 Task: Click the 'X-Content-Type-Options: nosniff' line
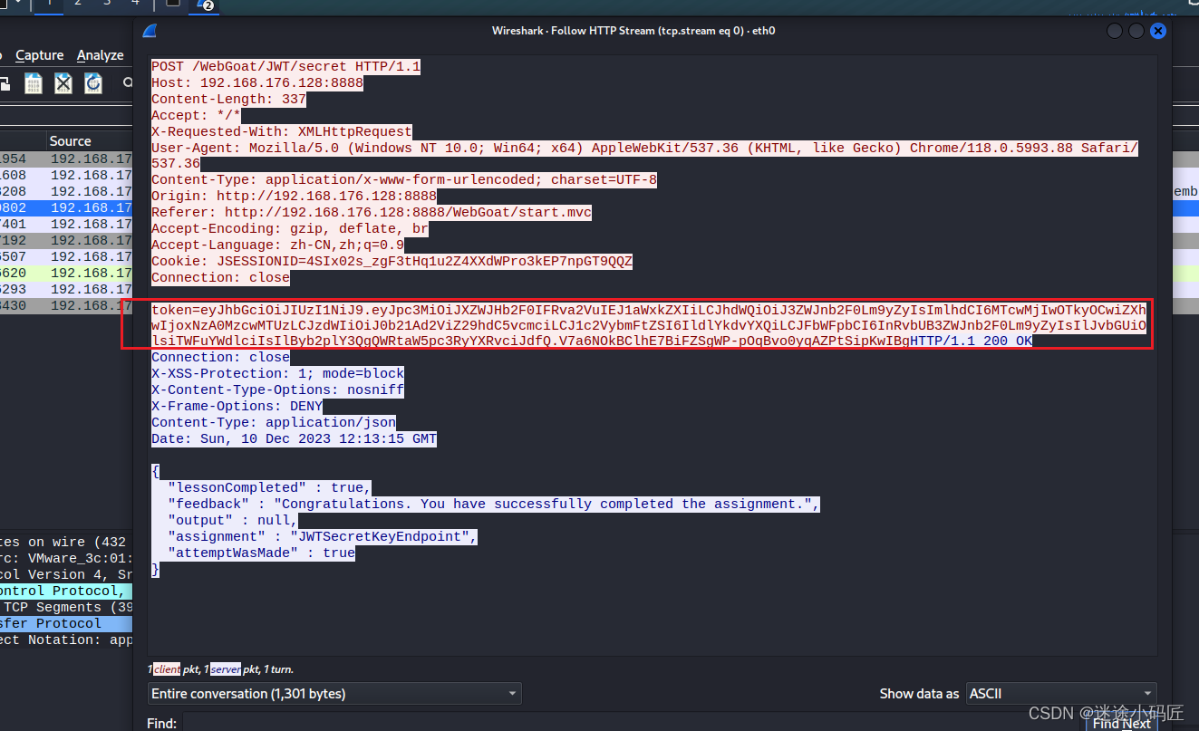(x=277, y=390)
